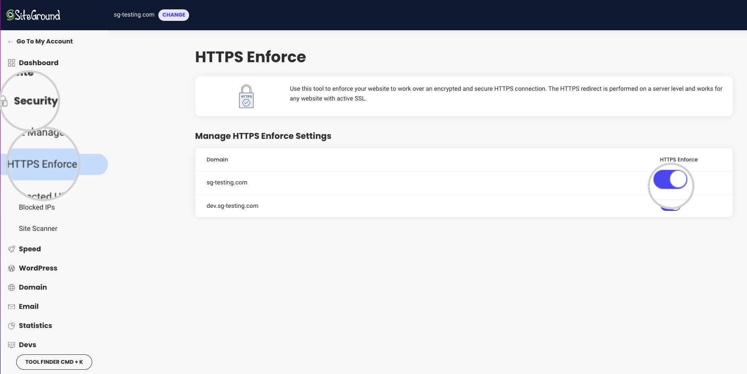Viewport: 747px width, 374px height.
Task: Click the Dashboard grid icon
Action: coord(12,63)
